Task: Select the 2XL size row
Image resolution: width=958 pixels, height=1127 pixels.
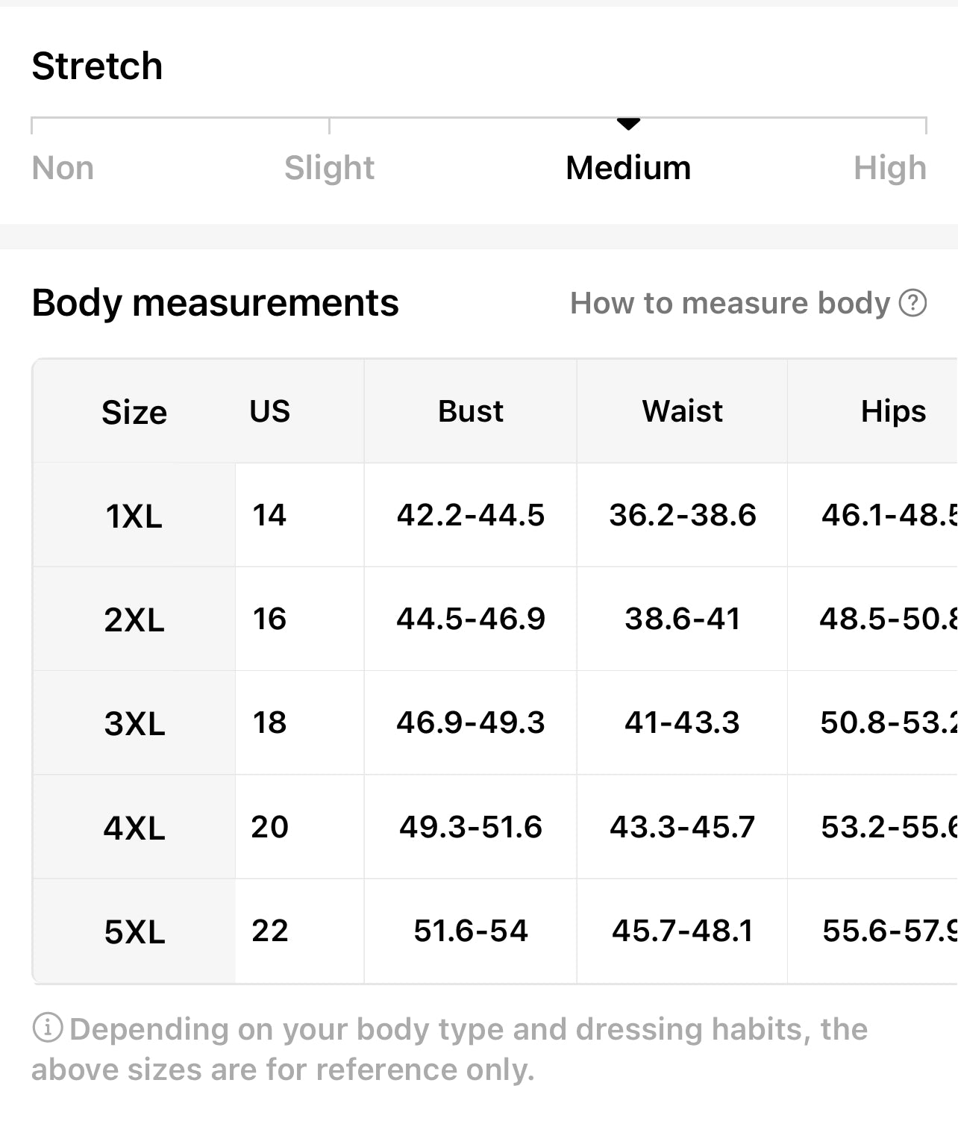Action: tap(134, 619)
